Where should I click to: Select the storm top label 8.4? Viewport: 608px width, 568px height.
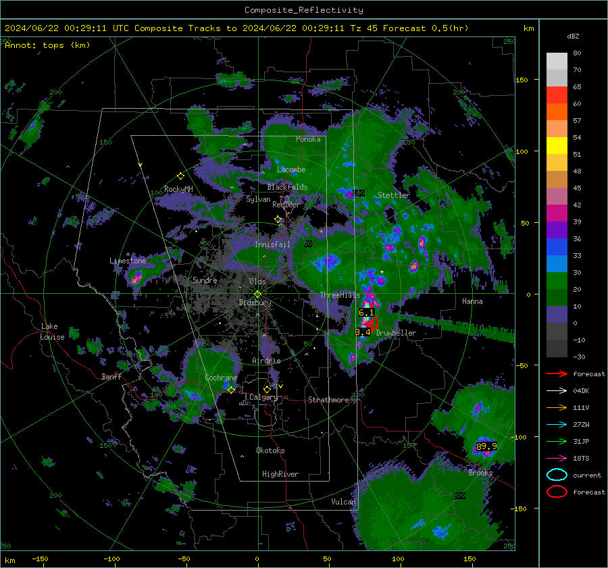pos(363,332)
